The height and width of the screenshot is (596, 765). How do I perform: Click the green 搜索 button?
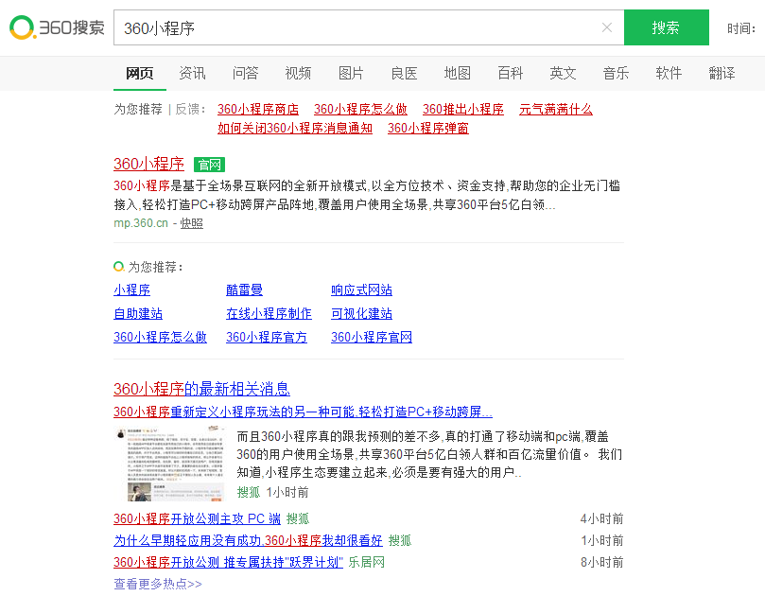[667, 27]
